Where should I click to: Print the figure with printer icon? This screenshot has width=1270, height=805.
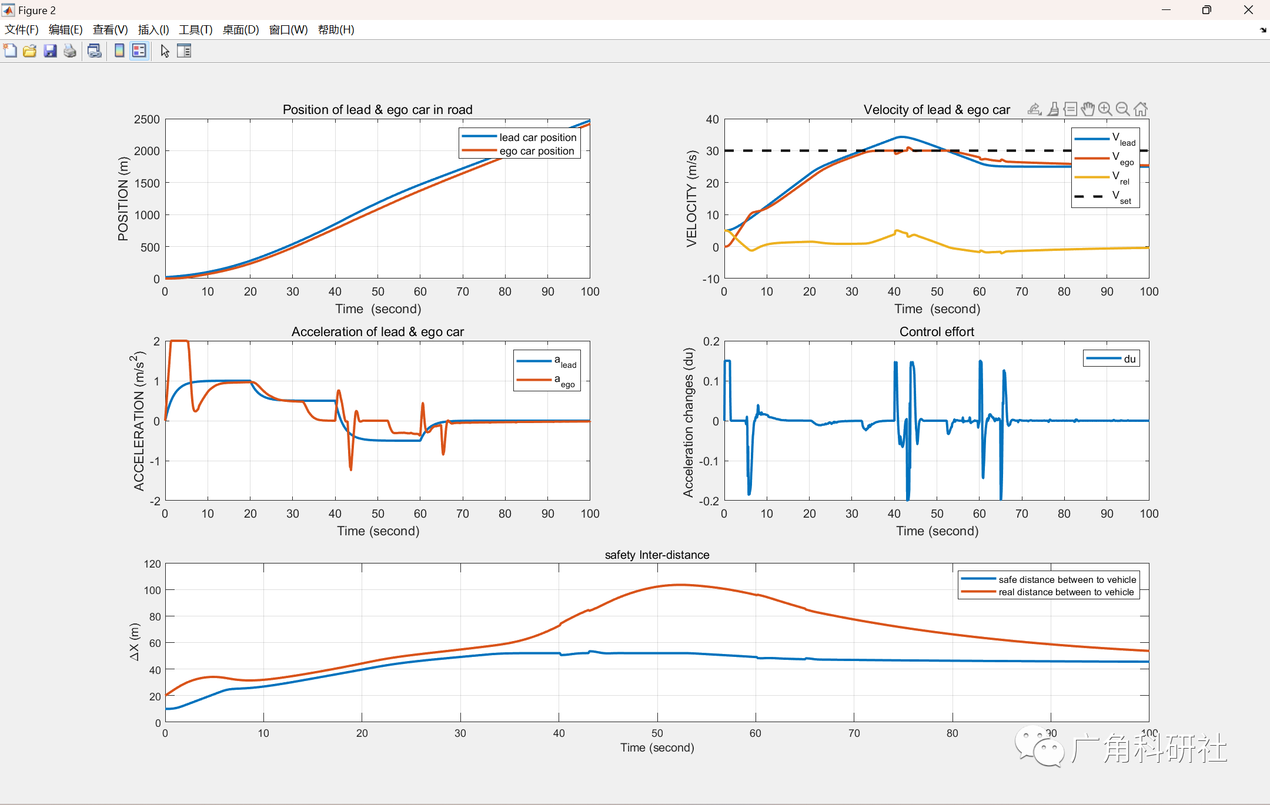(x=70, y=51)
